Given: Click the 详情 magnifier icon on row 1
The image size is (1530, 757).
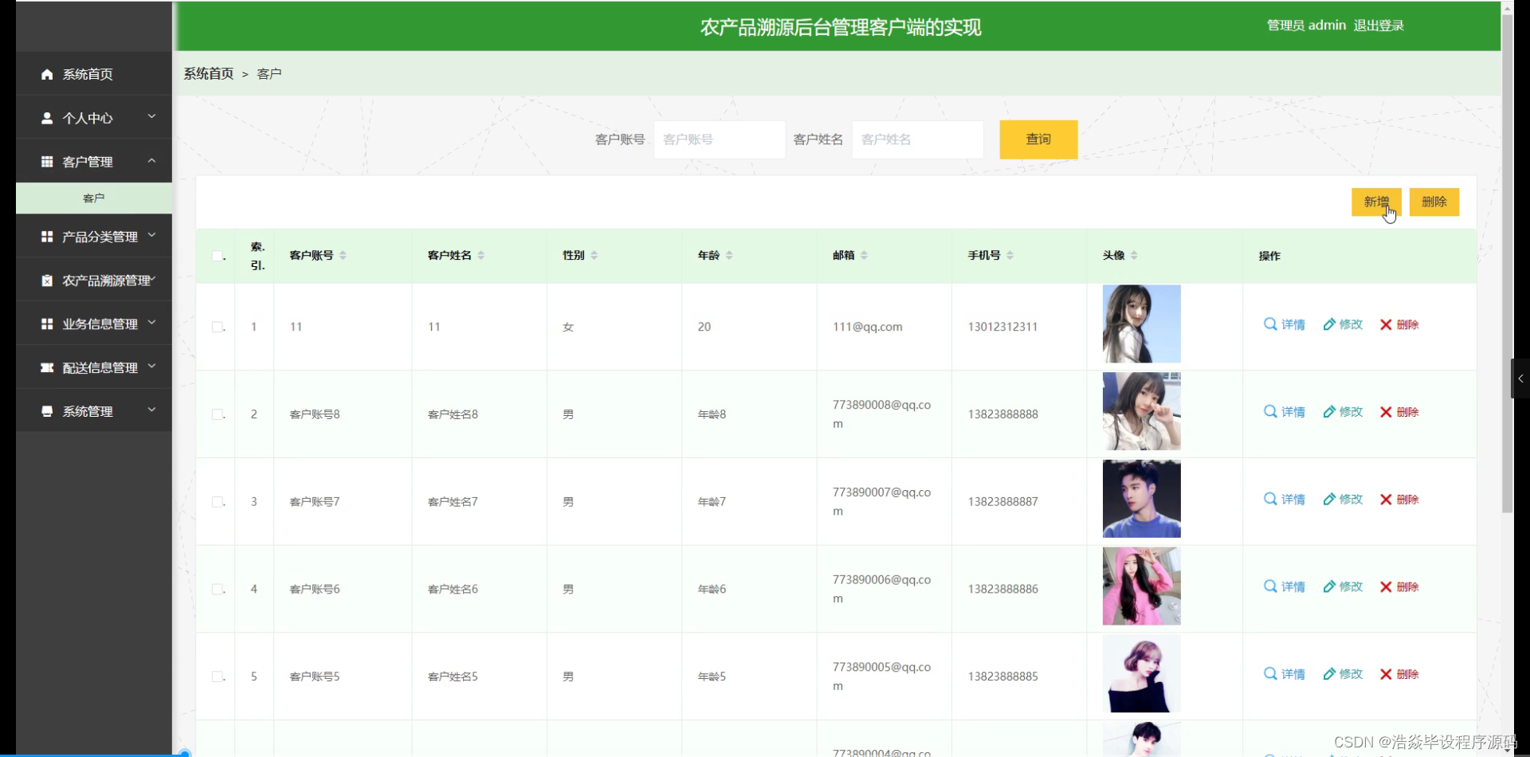Looking at the screenshot, I should [1269, 324].
